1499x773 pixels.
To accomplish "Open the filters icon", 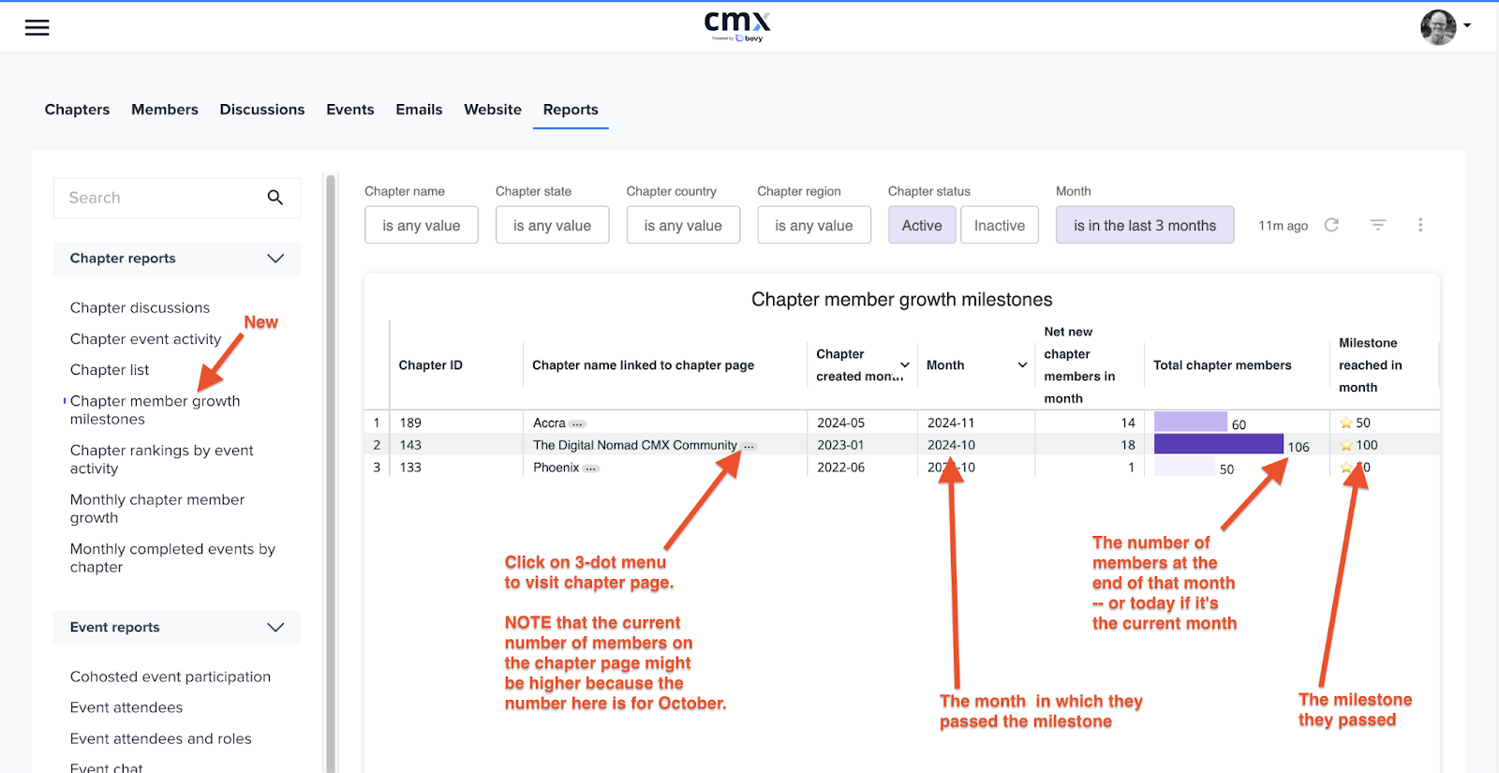I will pos(1377,225).
